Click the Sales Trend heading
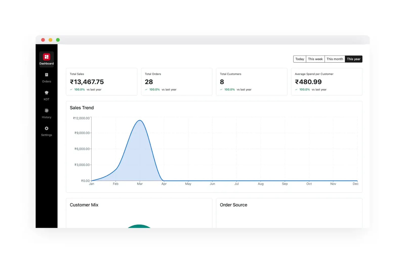405x267 pixels. [x=82, y=108]
